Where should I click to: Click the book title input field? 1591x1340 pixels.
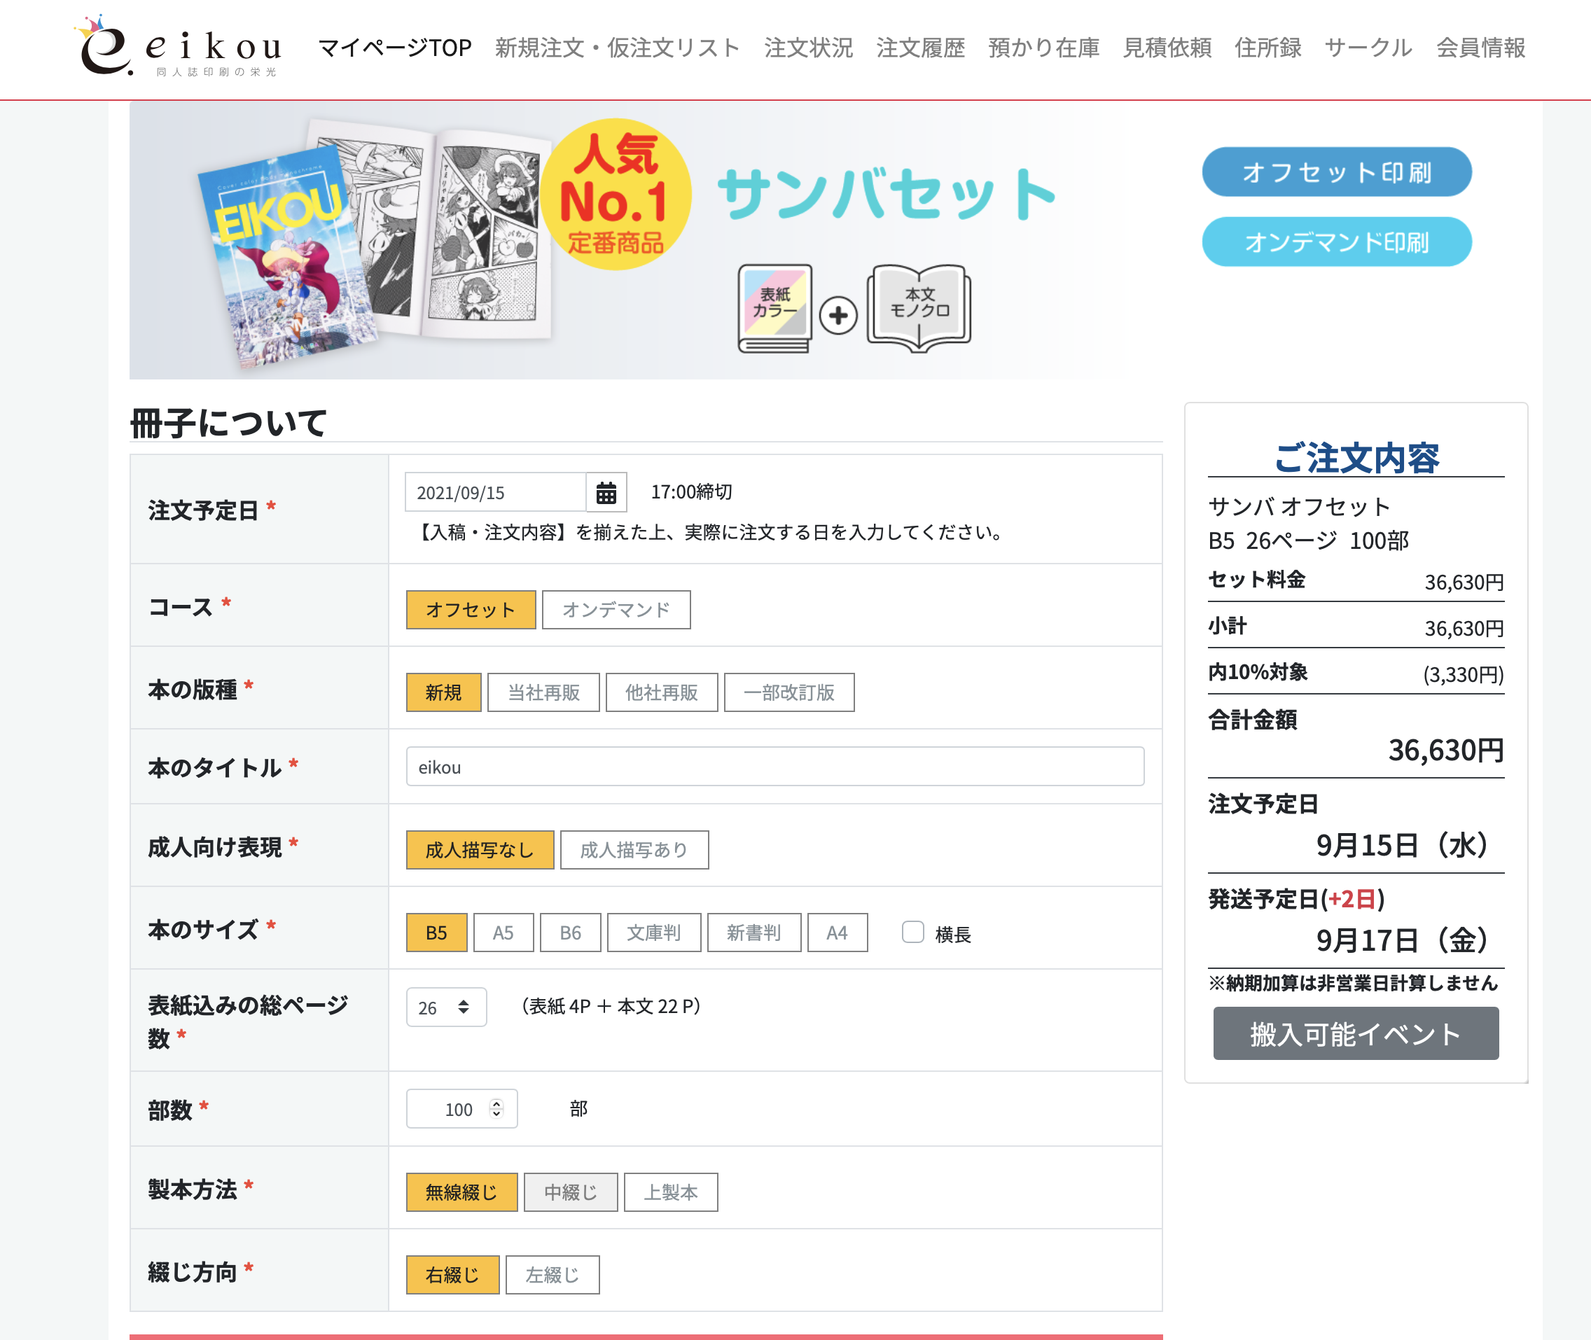[x=774, y=767]
